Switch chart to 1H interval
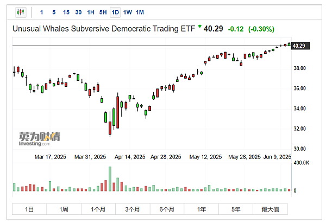The height and width of the screenshot is (223, 326). (x=91, y=12)
